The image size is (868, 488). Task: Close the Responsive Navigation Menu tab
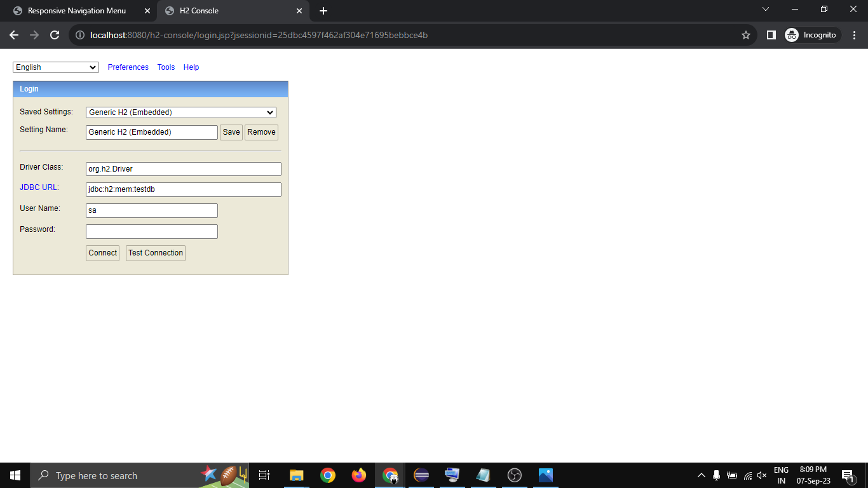147,11
